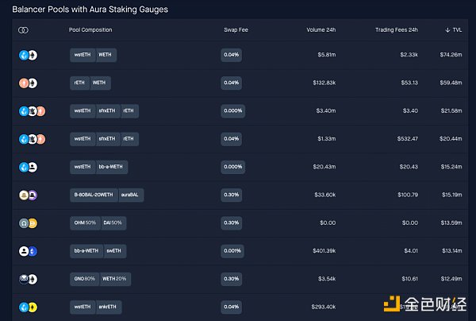Click the Pool Composition column header

coord(90,30)
